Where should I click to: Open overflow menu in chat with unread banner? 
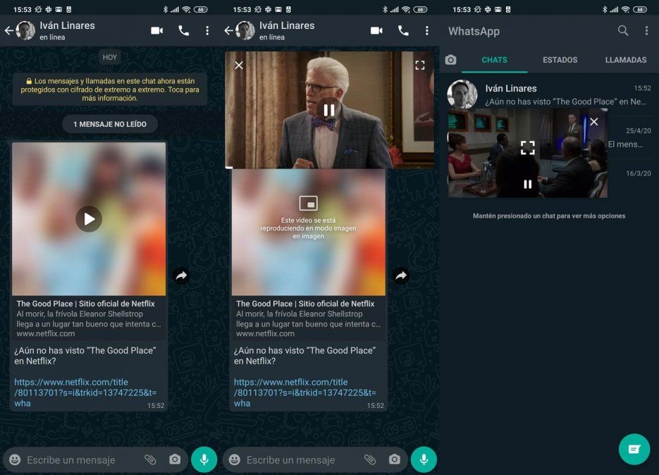207,31
